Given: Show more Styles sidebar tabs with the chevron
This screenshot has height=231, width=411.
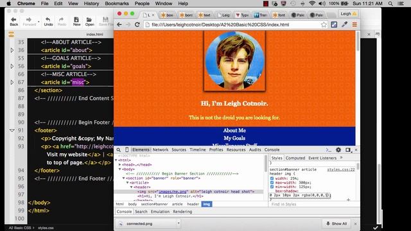Looking at the screenshot, I should click(x=341, y=158).
